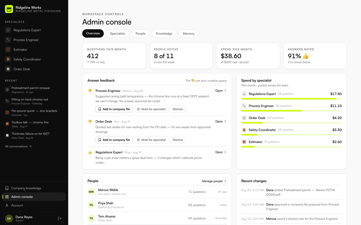This screenshot has width=361, height=225.
Task: Switch to the Knowledge tab
Action: tap(164, 33)
